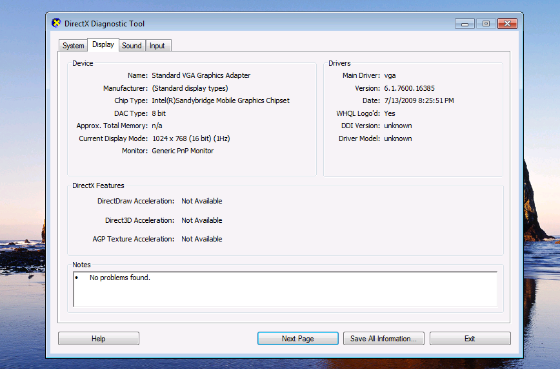The width and height of the screenshot is (560, 369).
Task: Click Save All Information button
Action: [384, 338]
